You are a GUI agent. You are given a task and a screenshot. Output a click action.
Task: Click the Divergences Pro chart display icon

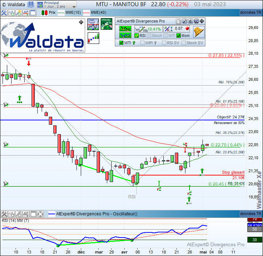click(x=196, y=21)
